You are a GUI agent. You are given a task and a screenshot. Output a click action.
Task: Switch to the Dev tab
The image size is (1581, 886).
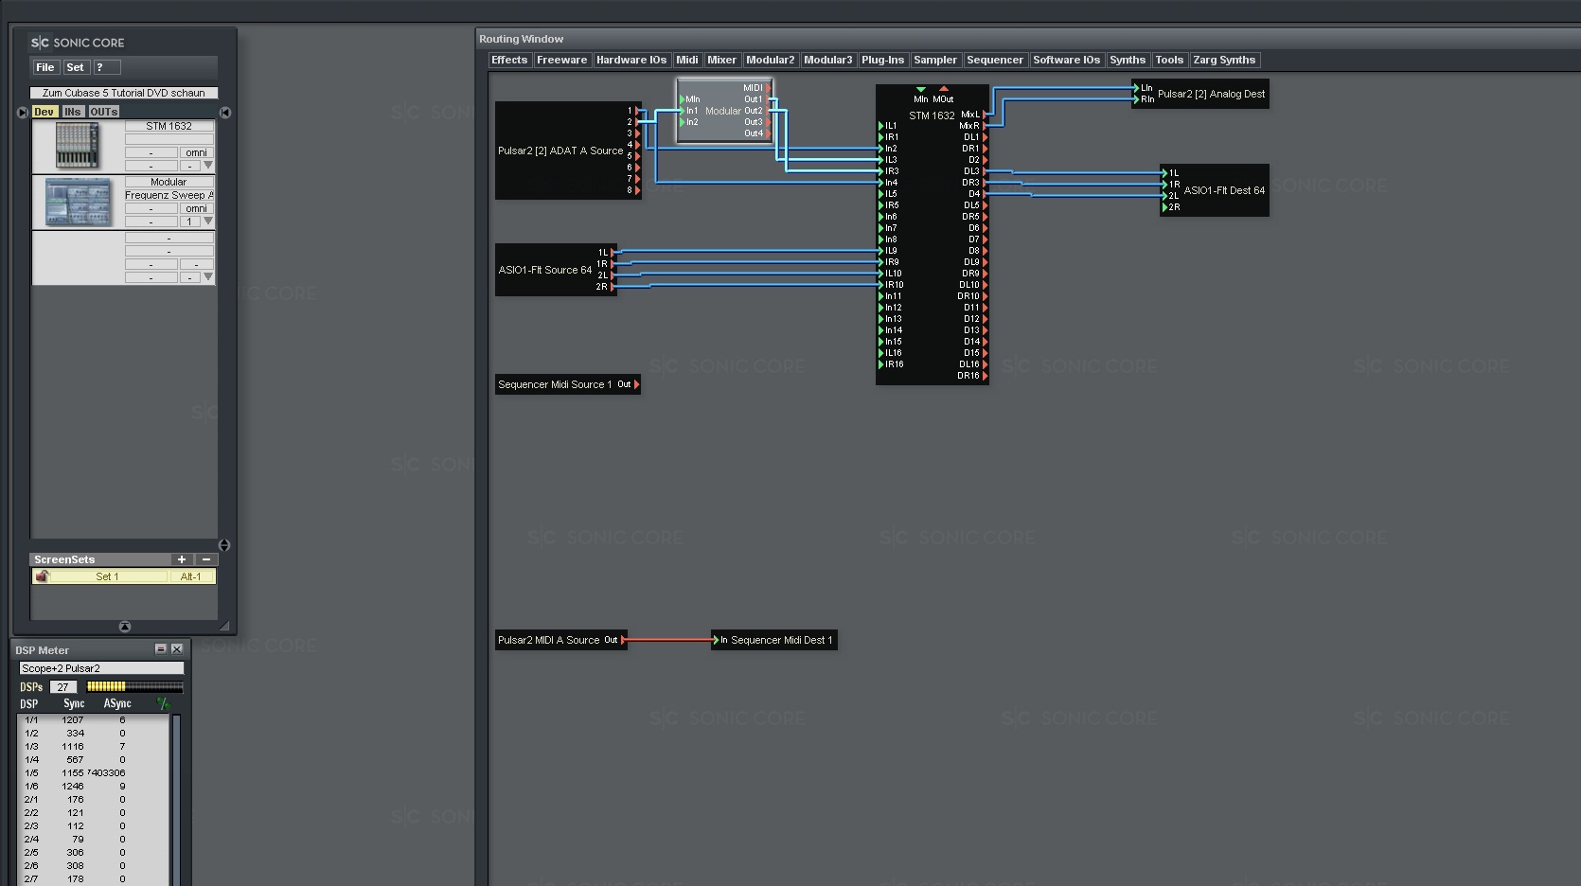(44, 112)
